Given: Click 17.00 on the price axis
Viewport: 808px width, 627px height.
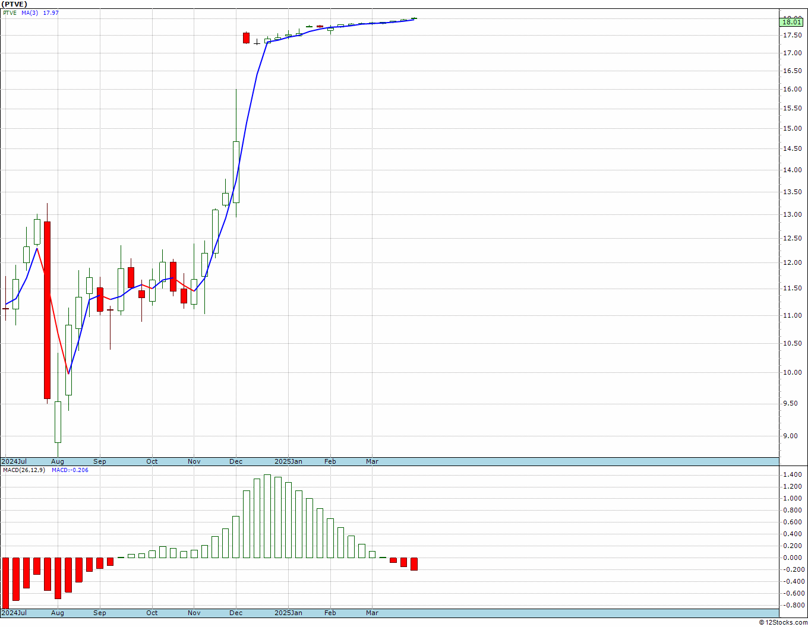Looking at the screenshot, I should coord(793,53).
